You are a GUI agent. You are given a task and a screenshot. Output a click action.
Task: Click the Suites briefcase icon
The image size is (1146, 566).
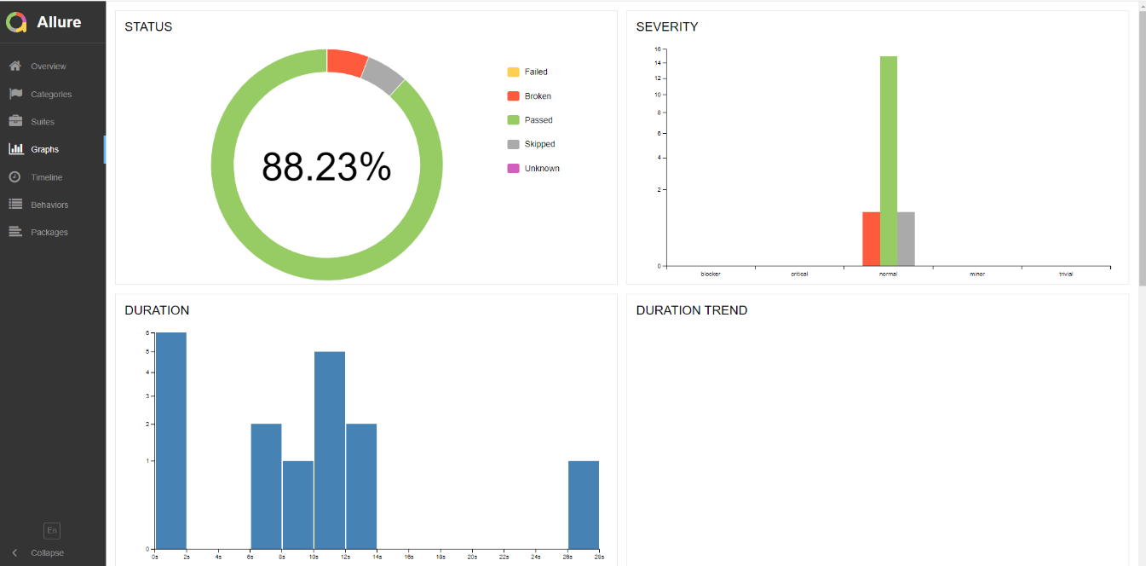(x=15, y=122)
